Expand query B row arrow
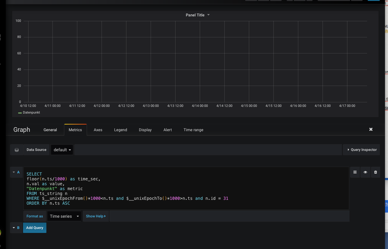 [14, 228]
